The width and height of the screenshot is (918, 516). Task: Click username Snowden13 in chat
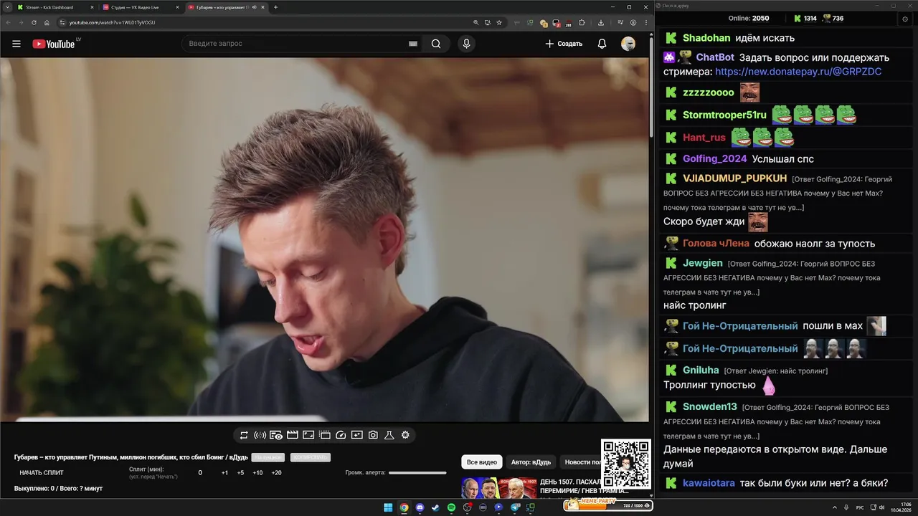point(710,406)
